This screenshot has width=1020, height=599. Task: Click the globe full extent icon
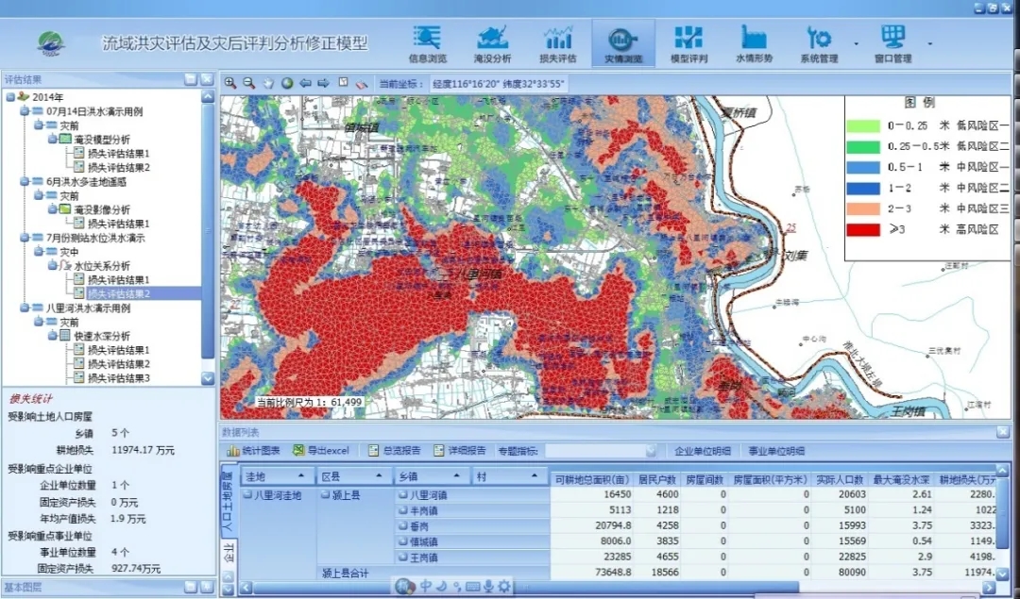pos(287,83)
